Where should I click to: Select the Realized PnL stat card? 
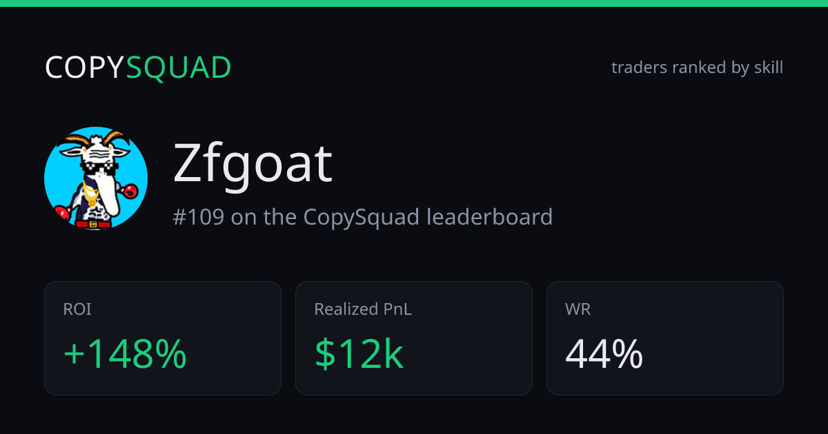point(414,338)
